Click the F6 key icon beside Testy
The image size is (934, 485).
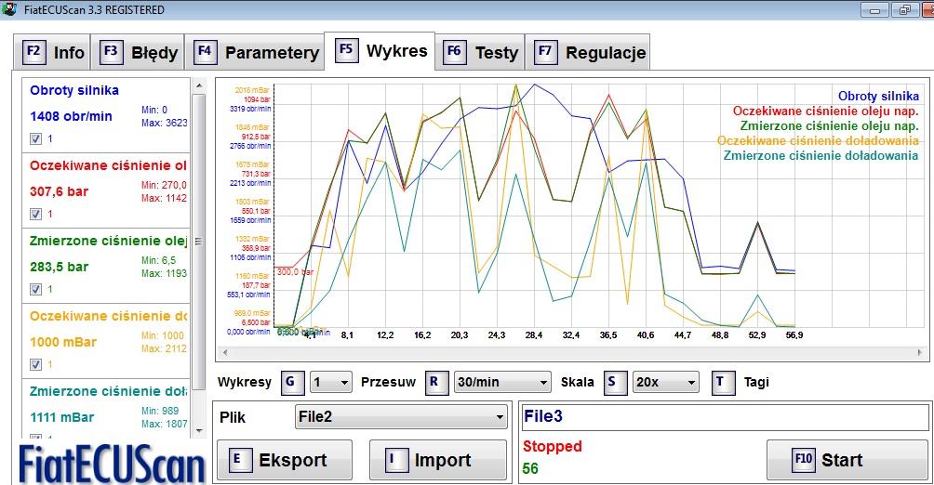pyautogui.click(x=454, y=52)
